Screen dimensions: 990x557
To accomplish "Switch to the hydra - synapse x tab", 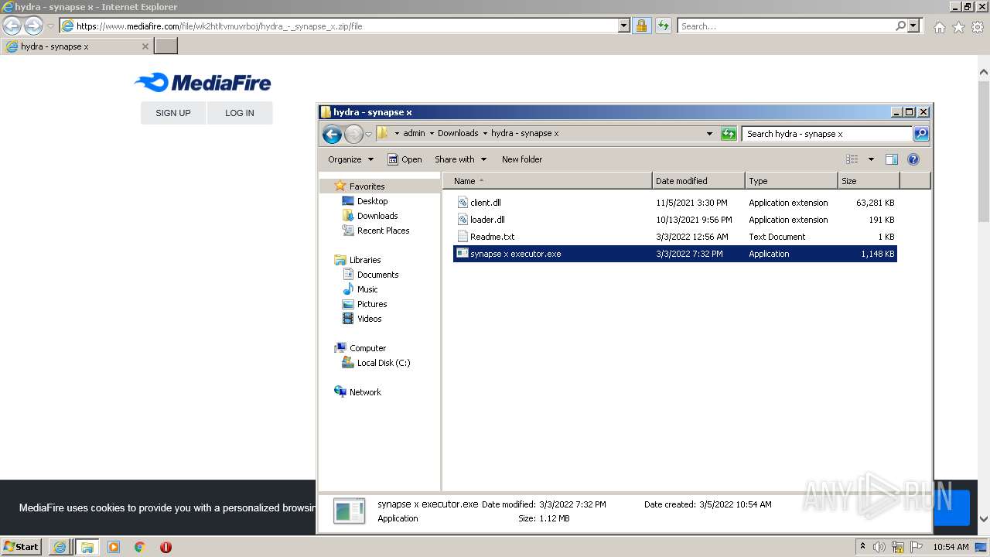I will pos(76,46).
